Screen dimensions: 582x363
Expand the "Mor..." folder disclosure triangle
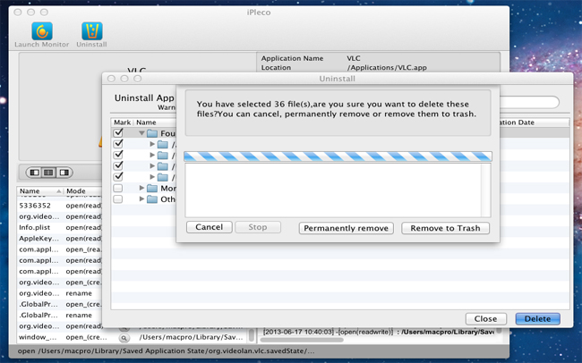point(141,188)
